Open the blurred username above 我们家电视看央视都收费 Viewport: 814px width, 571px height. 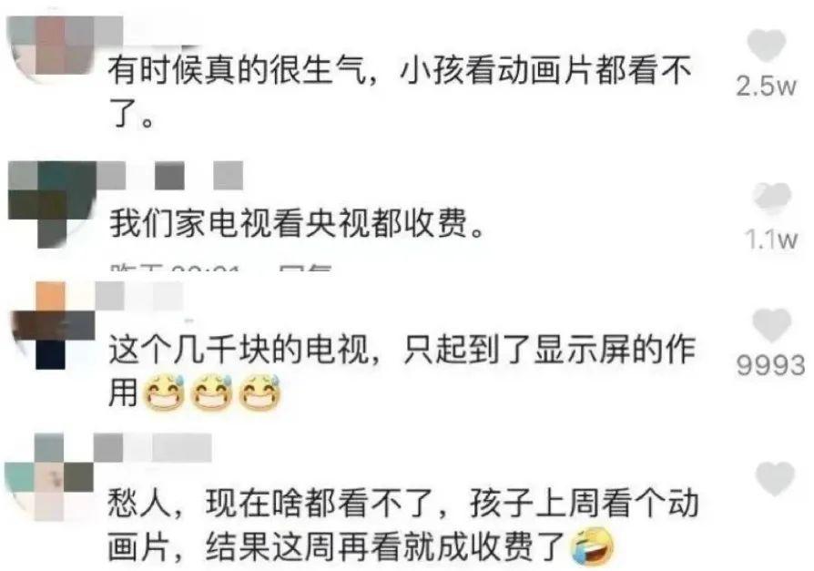(170, 176)
